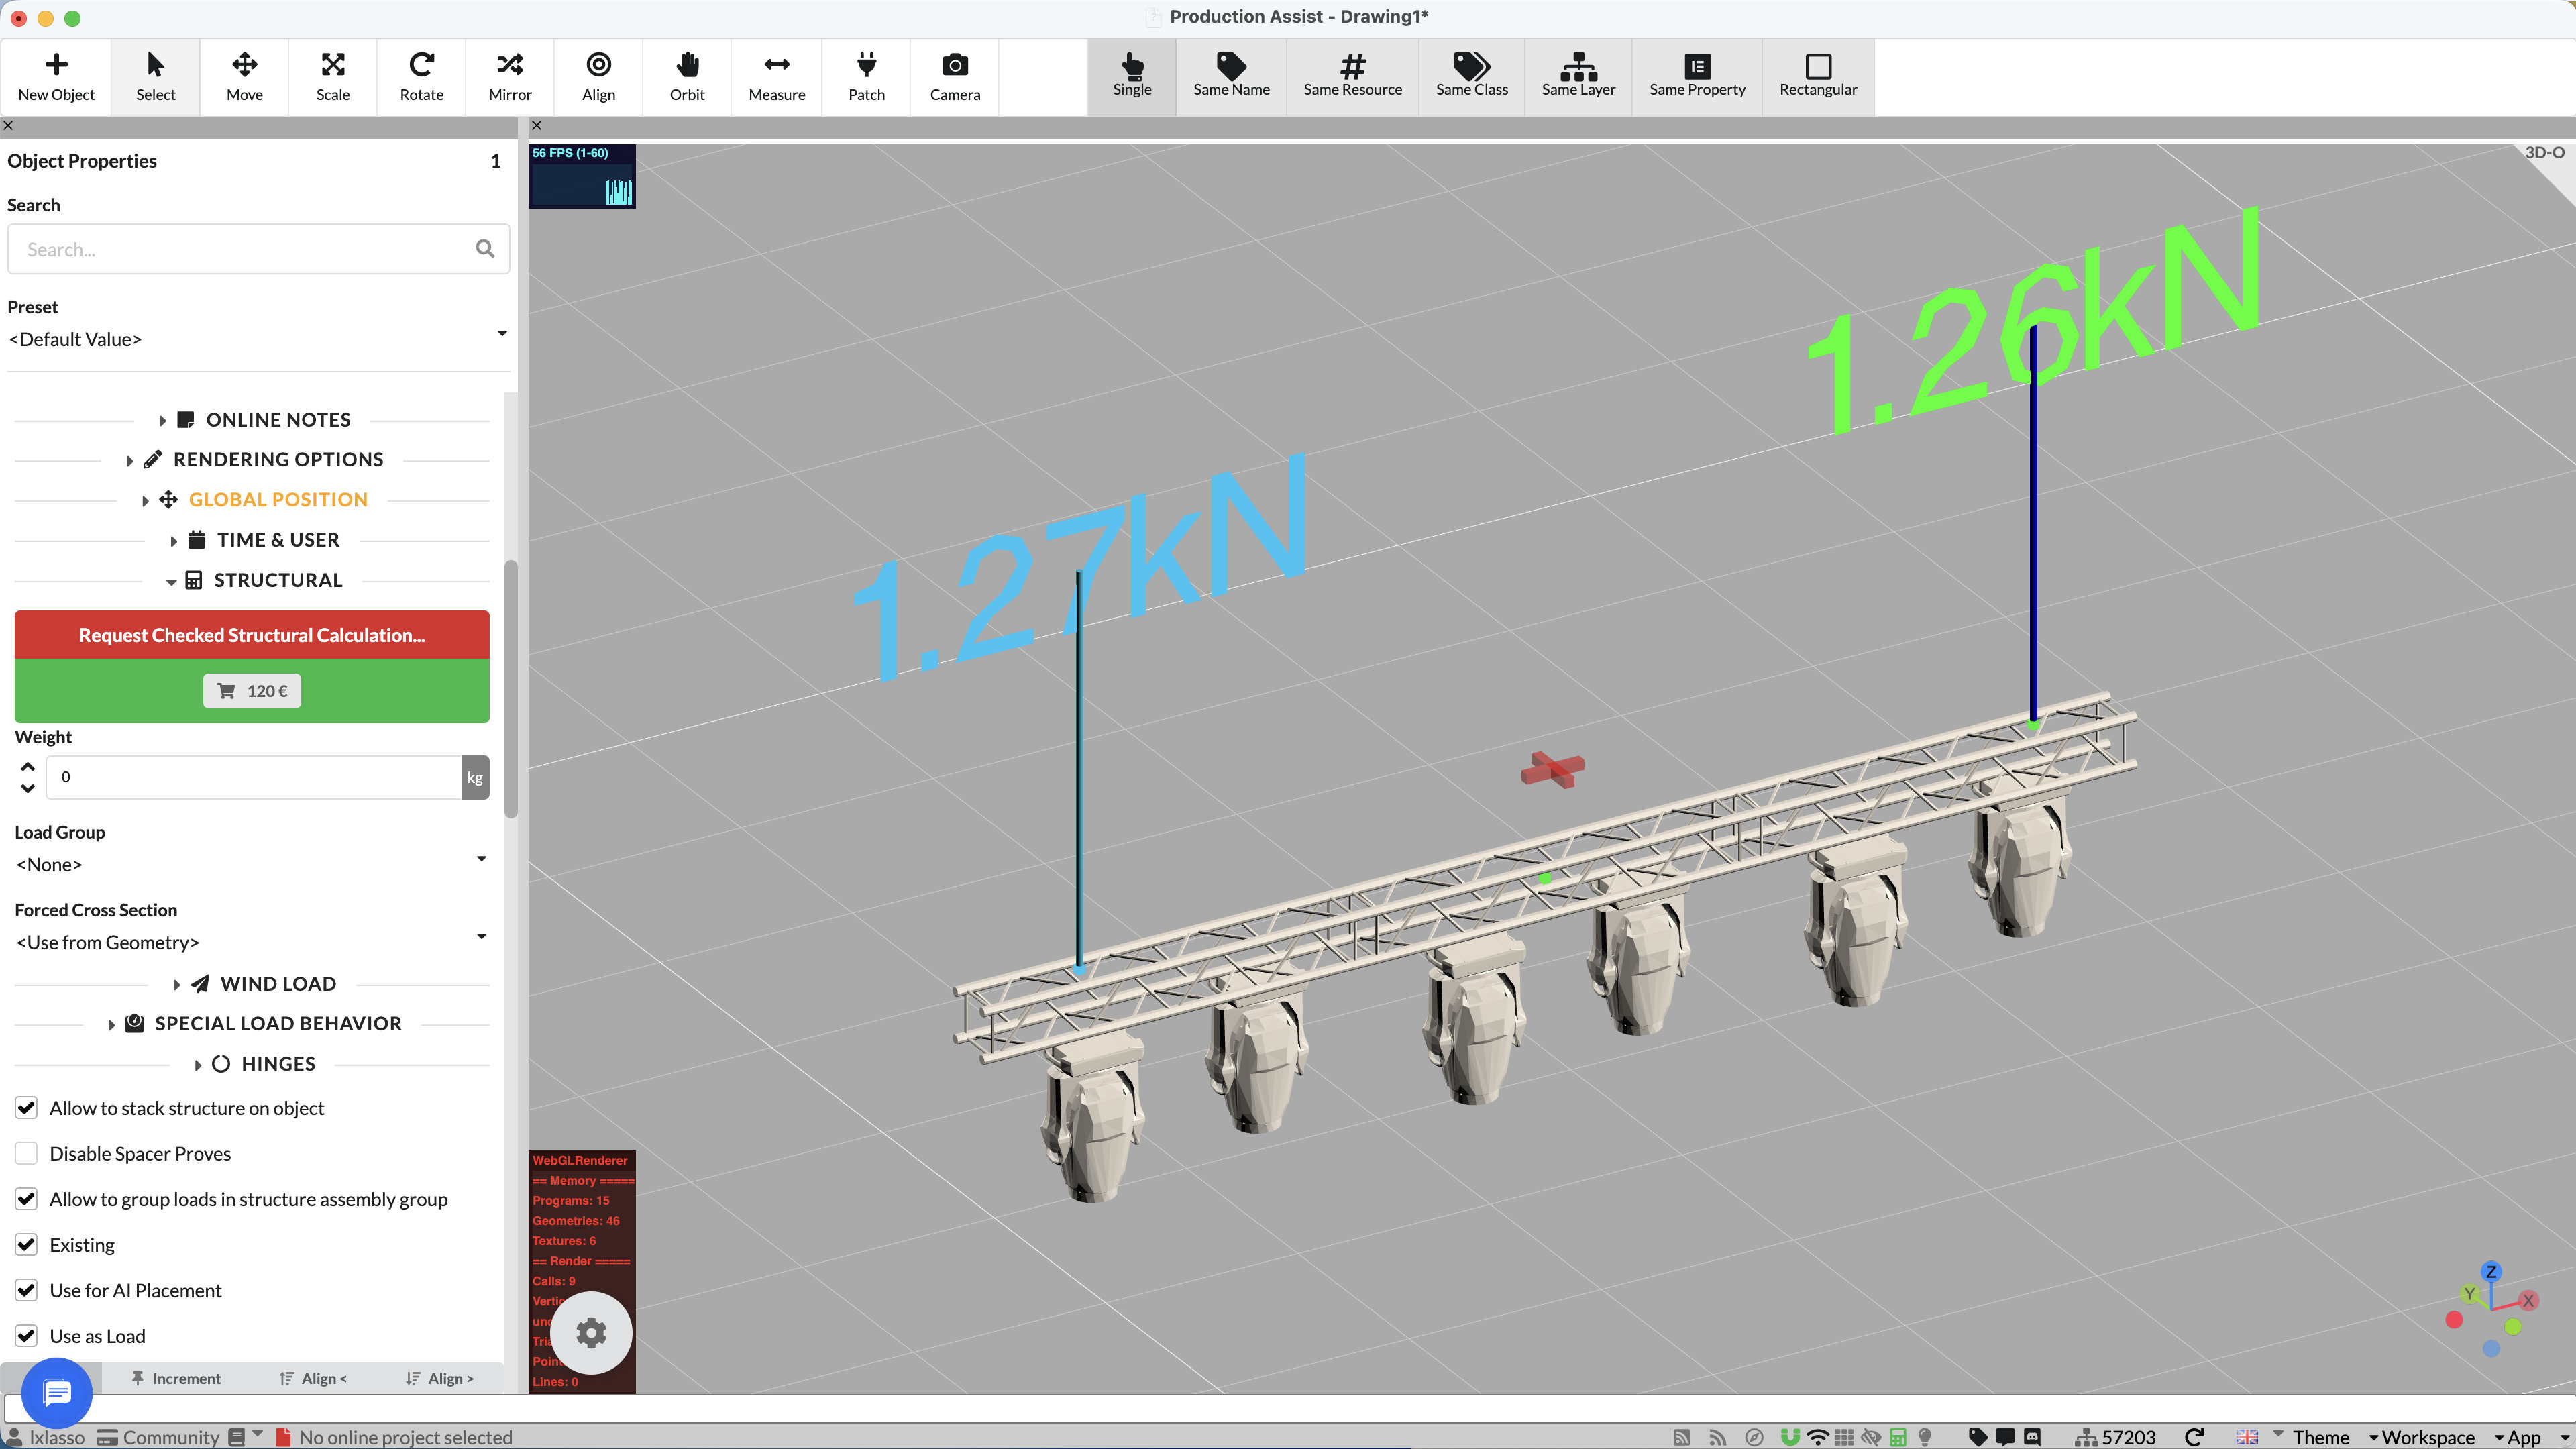Open the blue chat bubble button
The image size is (2576, 1449).
point(57,1392)
